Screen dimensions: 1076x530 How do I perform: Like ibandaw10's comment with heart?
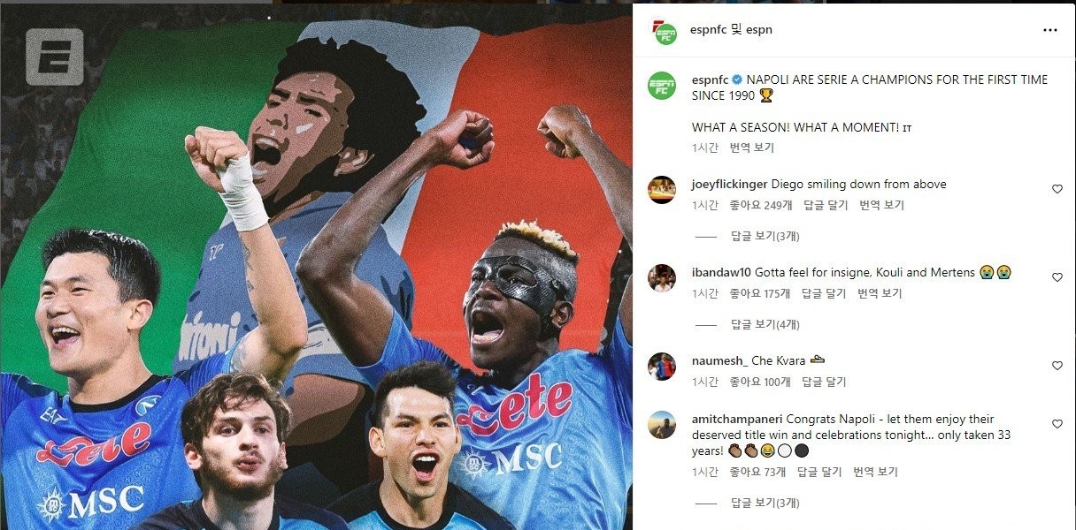point(1057,277)
